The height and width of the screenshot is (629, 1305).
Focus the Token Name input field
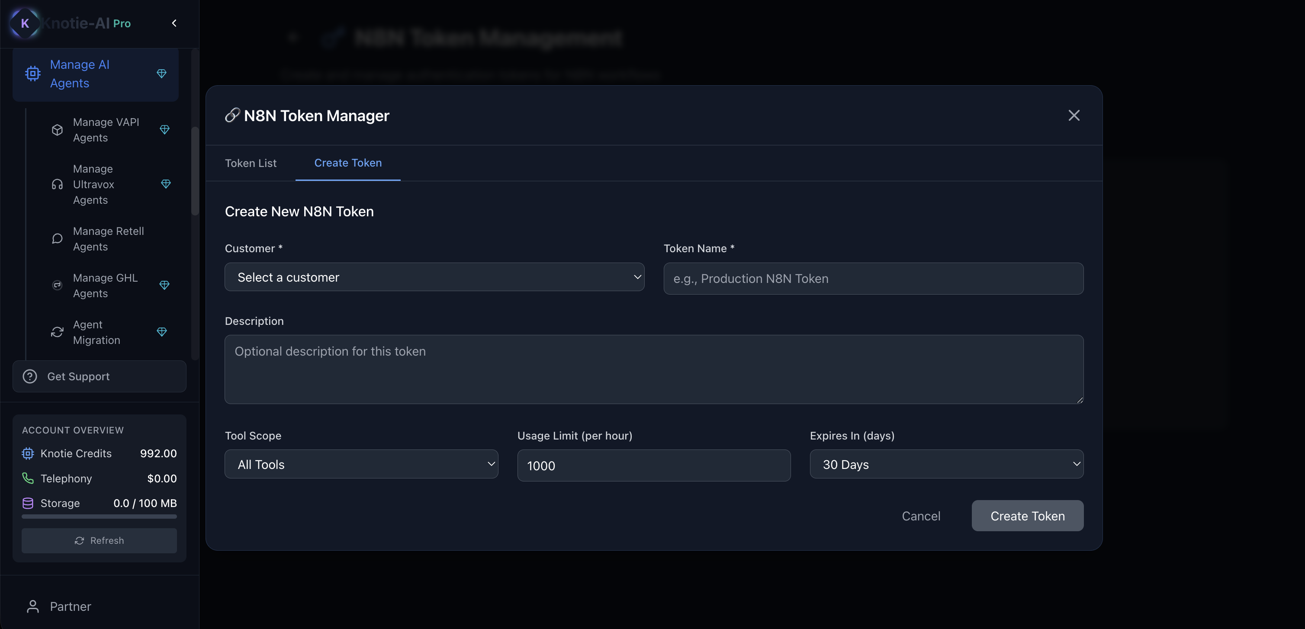click(x=873, y=279)
